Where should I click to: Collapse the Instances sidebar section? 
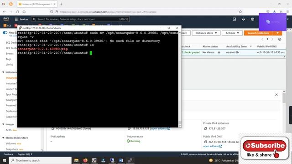[3, 72]
